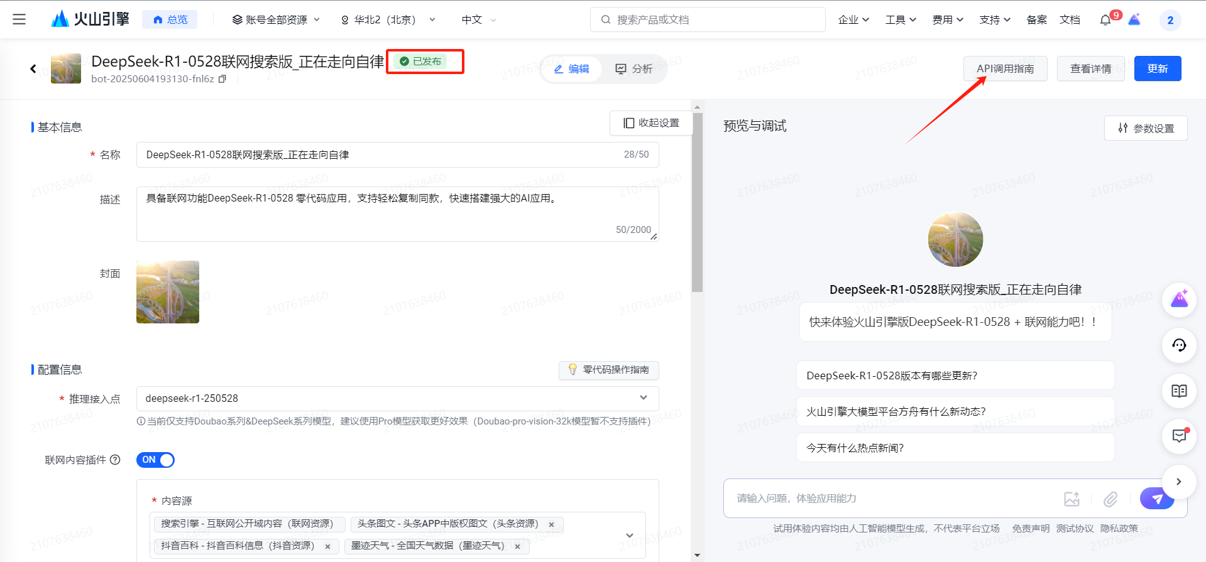Switch to the 分析 tab
The height and width of the screenshot is (562, 1206).
pyautogui.click(x=633, y=68)
